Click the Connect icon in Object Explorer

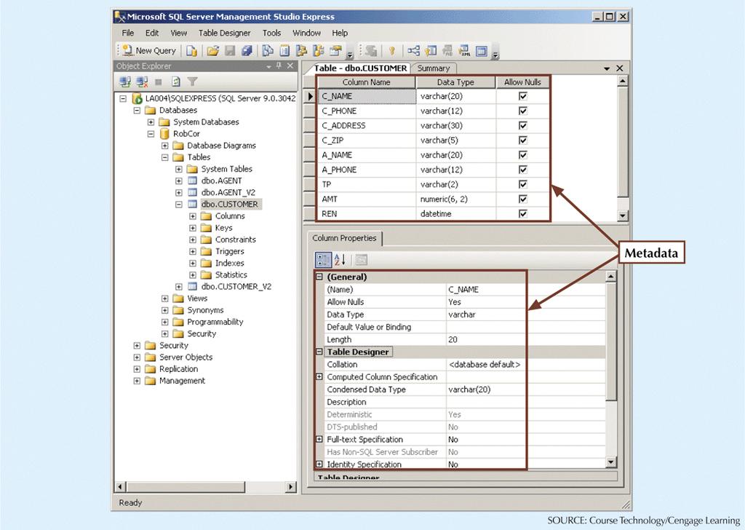tap(125, 82)
